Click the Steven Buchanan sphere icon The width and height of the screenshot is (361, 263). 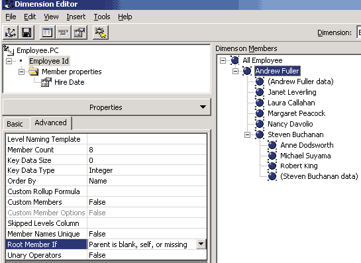click(260, 134)
